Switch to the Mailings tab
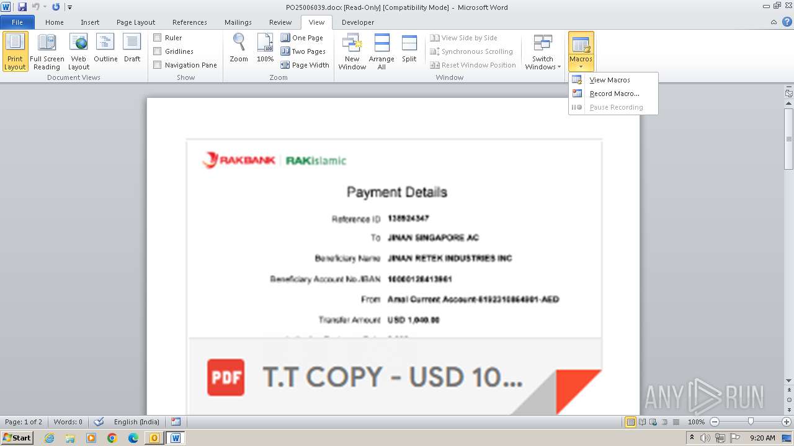 (x=238, y=22)
